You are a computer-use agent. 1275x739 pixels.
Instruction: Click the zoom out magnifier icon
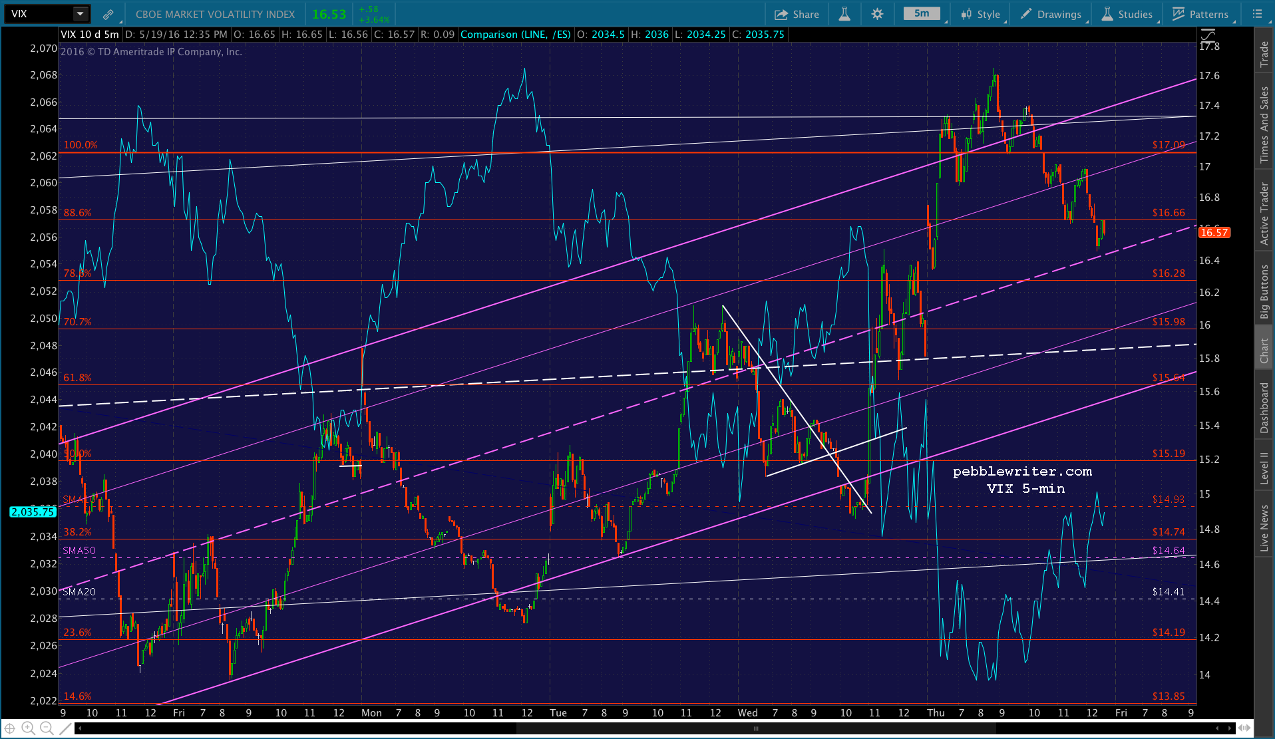47,728
